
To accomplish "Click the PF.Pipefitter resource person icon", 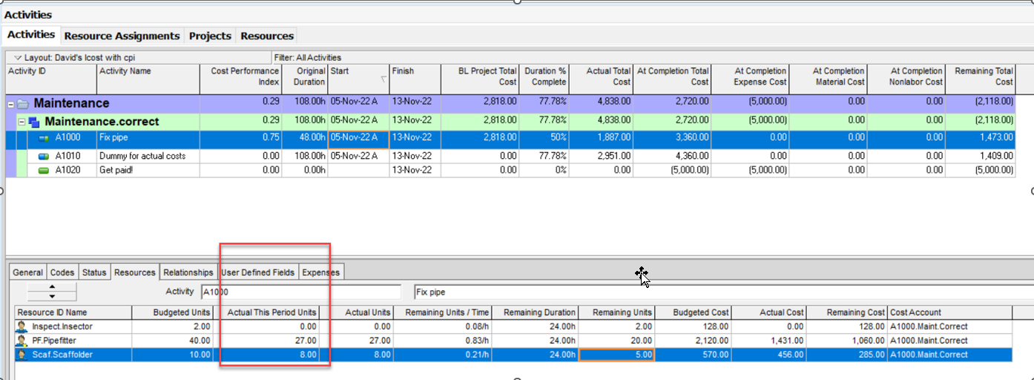I will coord(22,341).
